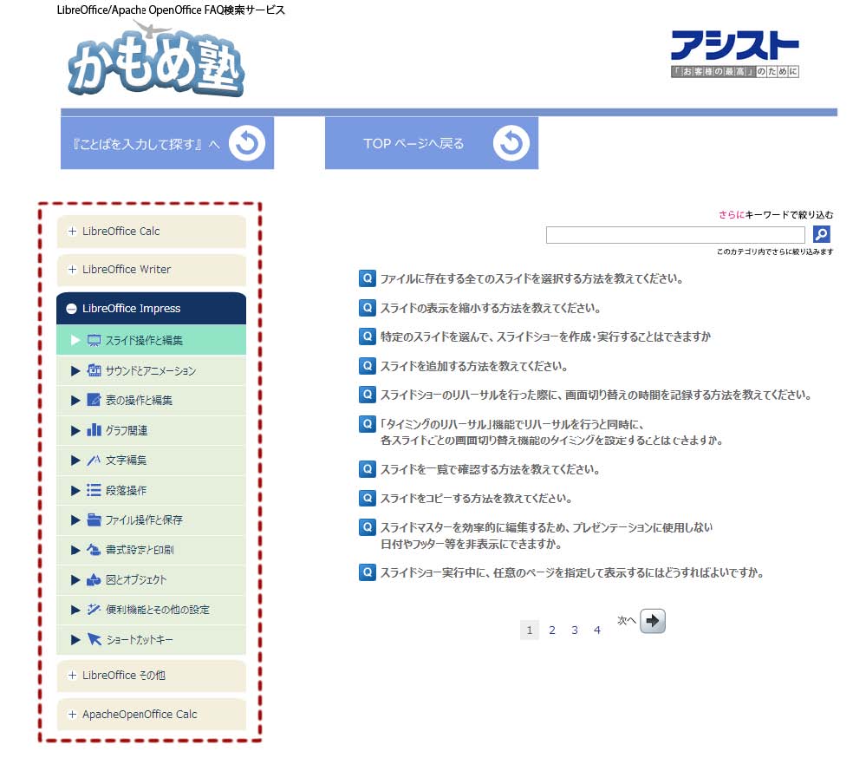Click Q icon for スライドを一覧で確認 question
Screen dimensions: 853x758
click(x=368, y=469)
